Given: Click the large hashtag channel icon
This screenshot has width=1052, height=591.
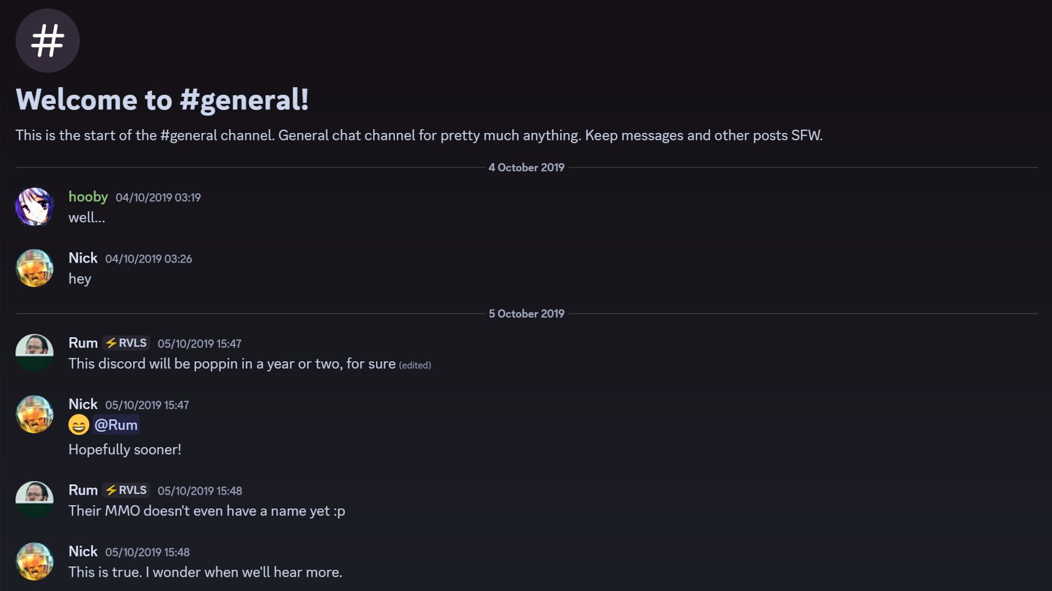Looking at the screenshot, I should tap(48, 40).
